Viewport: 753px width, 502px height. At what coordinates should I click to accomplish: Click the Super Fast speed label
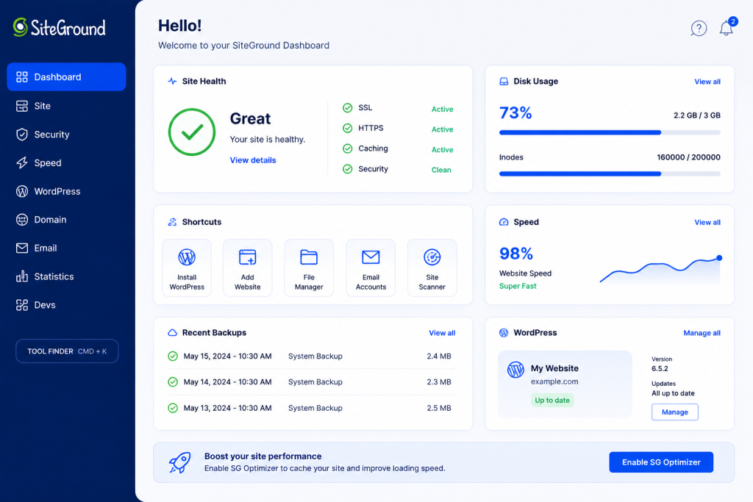tap(518, 286)
